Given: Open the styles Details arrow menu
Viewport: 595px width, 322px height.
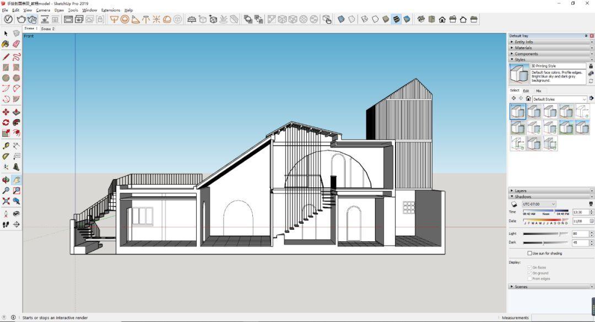Looking at the screenshot, I should click(x=591, y=98).
